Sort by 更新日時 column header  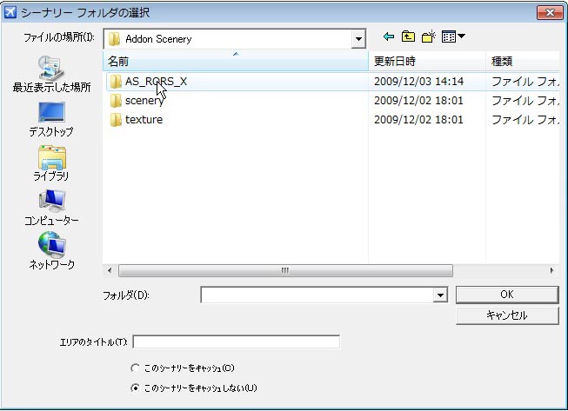point(427,61)
